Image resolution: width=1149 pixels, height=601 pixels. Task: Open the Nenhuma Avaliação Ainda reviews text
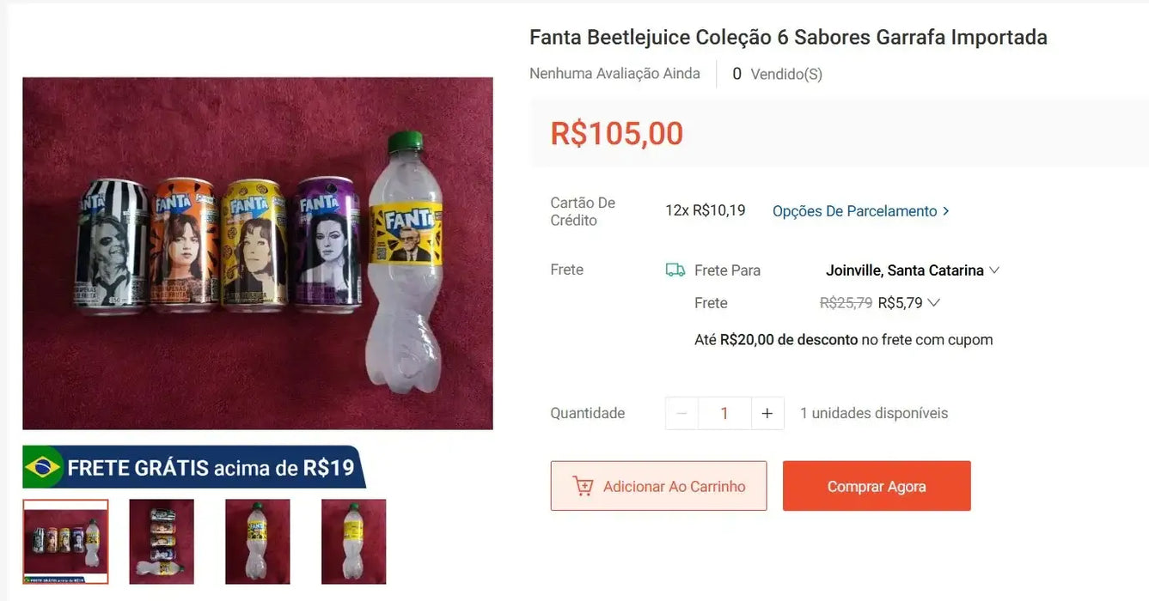tap(614, 74)
